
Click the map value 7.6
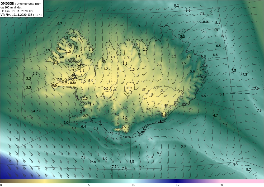click(x=256, y=88)
